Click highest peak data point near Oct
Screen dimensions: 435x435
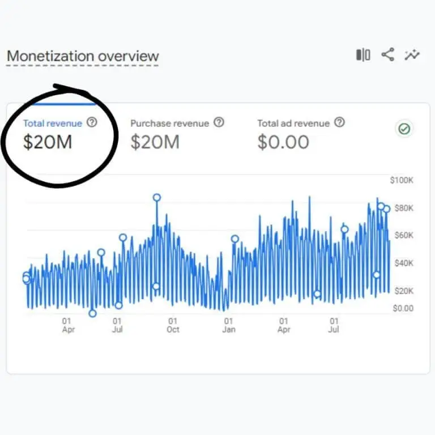click(157, 198)
